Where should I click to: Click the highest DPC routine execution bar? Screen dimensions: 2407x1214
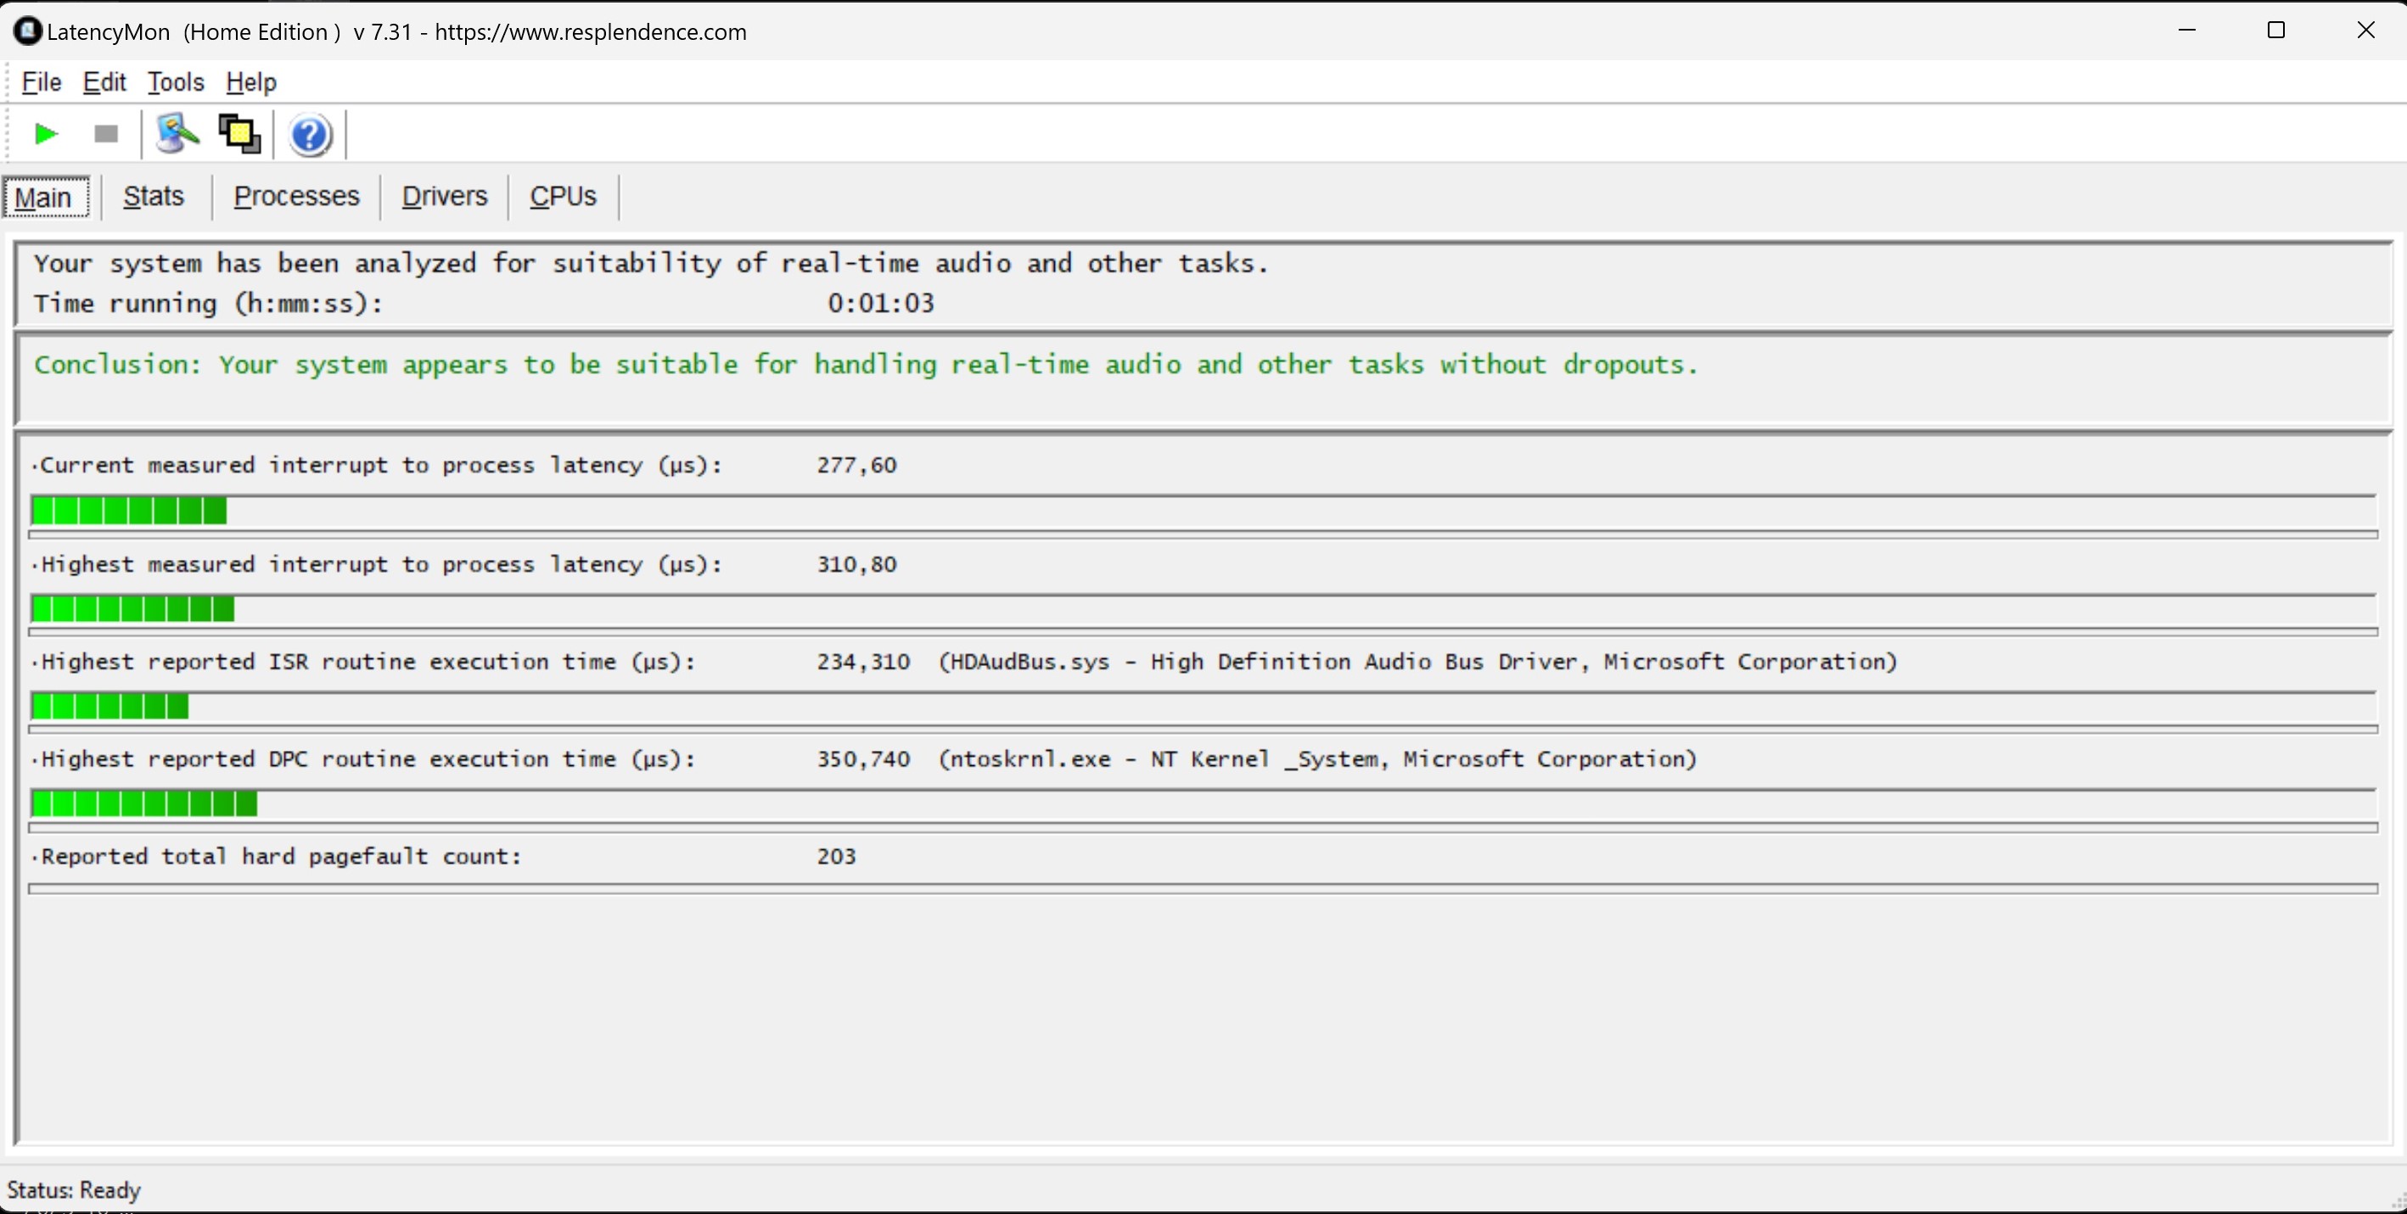click(144, 803)
